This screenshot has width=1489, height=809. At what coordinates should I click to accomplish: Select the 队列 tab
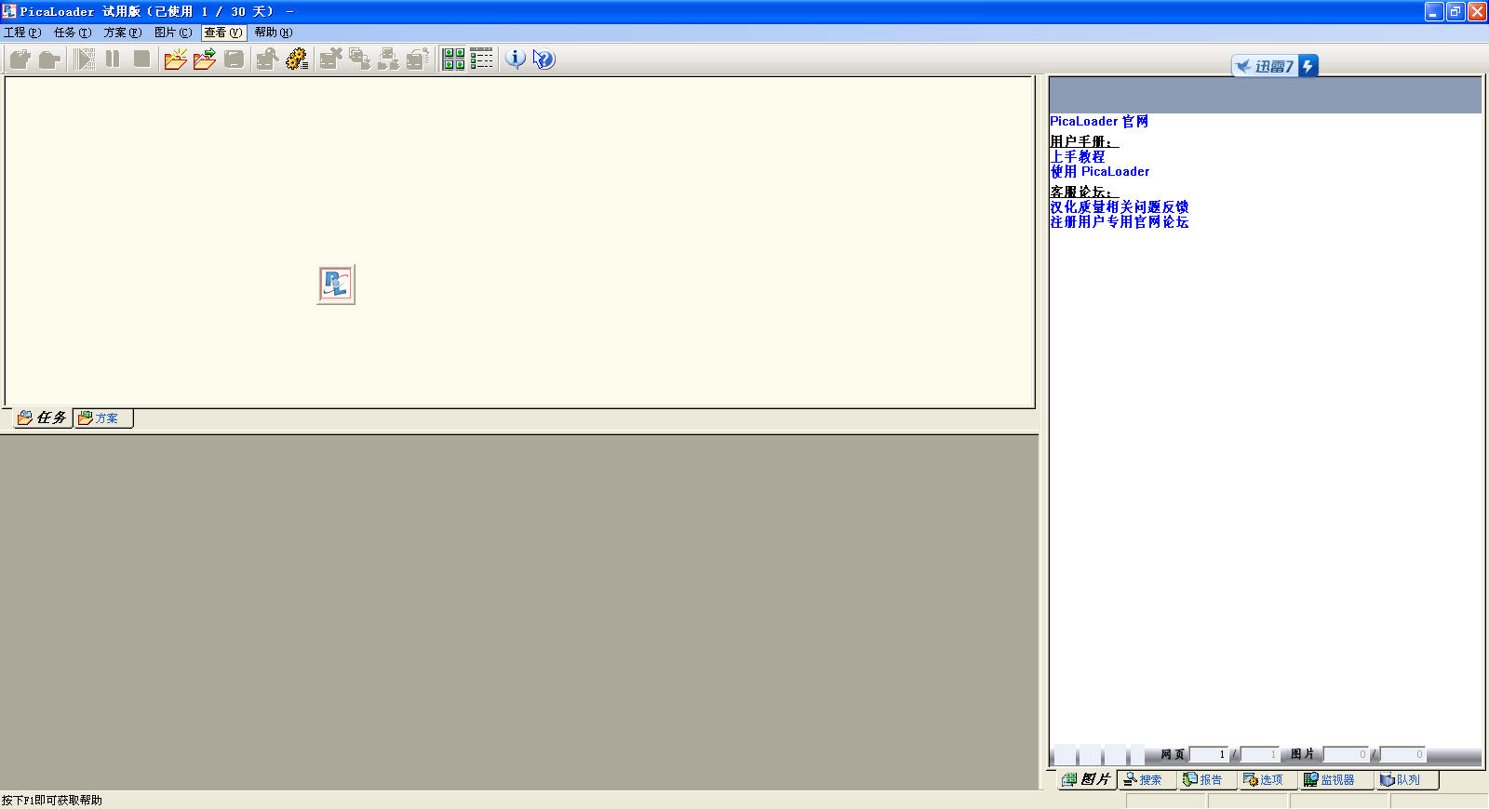coord(1407,780)
